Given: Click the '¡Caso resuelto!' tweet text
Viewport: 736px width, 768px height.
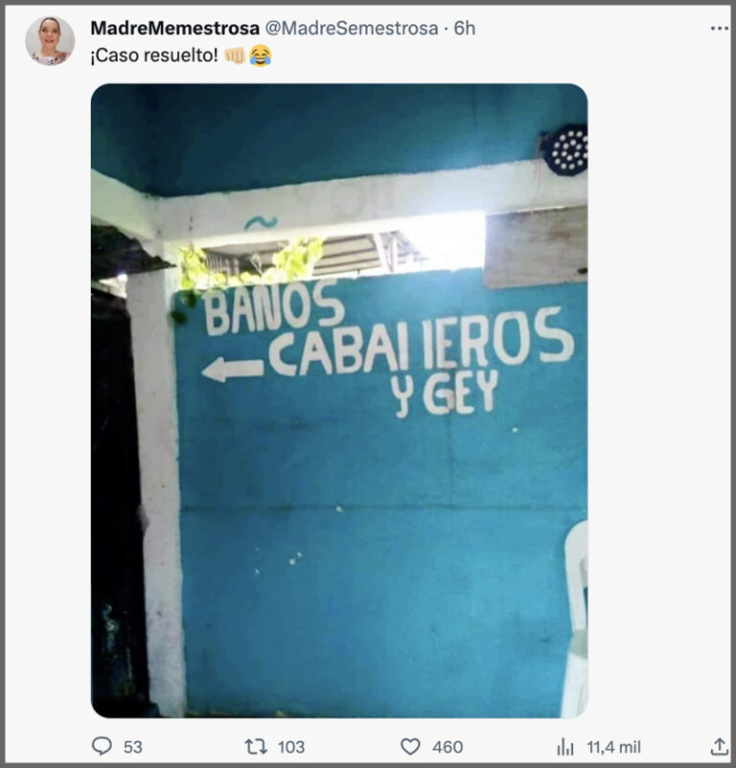Looking at the screenshot, I should click(154, 56).
